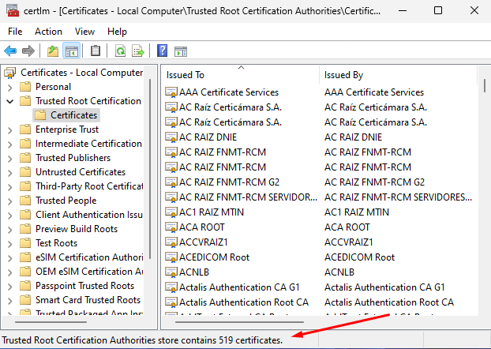Click the left tree pane vertical scrollbar
Screen dimensions: 491x349
(x=150, y=169)
